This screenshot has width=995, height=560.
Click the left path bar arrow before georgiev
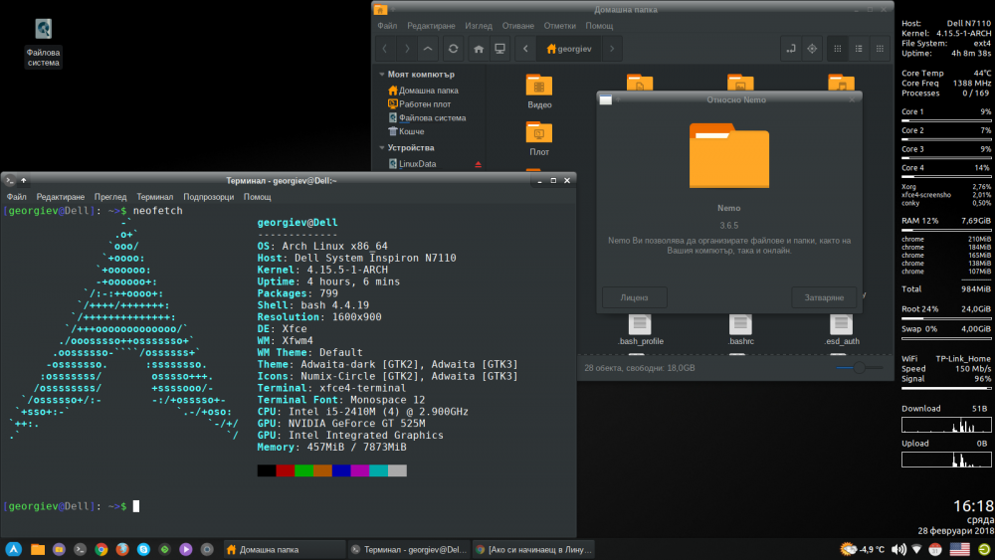pyautogui.click(x=525, y=49)
